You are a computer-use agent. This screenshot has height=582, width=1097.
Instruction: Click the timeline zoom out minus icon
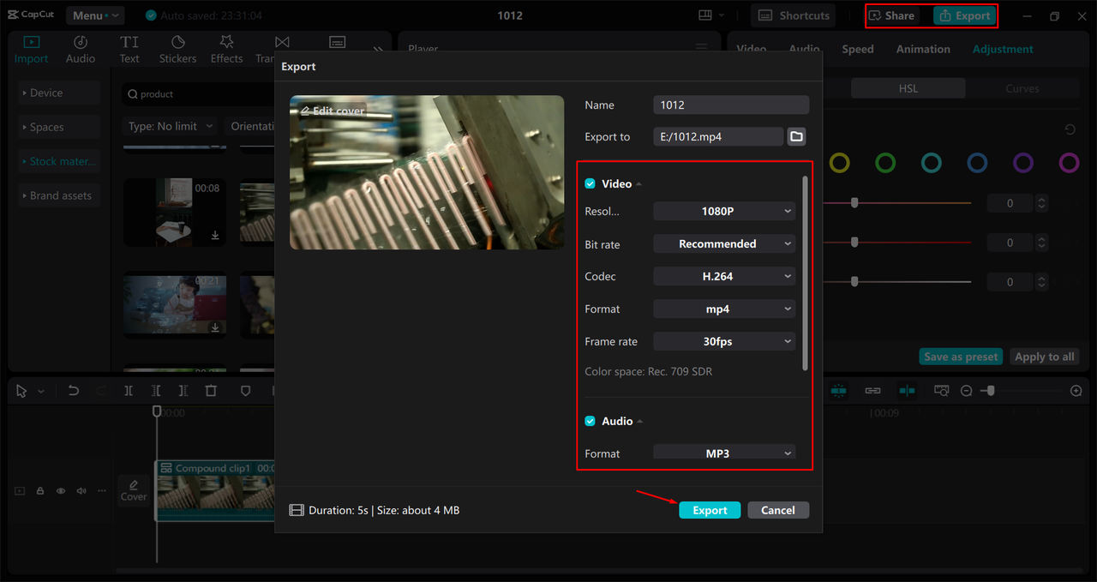967,391
